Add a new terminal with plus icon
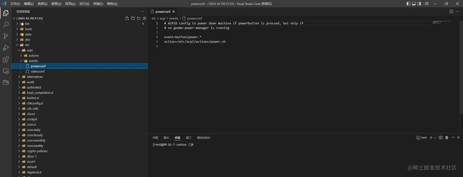The width and height of the screenshot is (463, 177). pyautogui.click(x=431, y=137)
